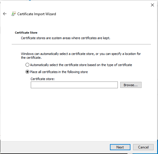Select the Place all certificates radio button
Screen dimensions: 158x154
27,72
